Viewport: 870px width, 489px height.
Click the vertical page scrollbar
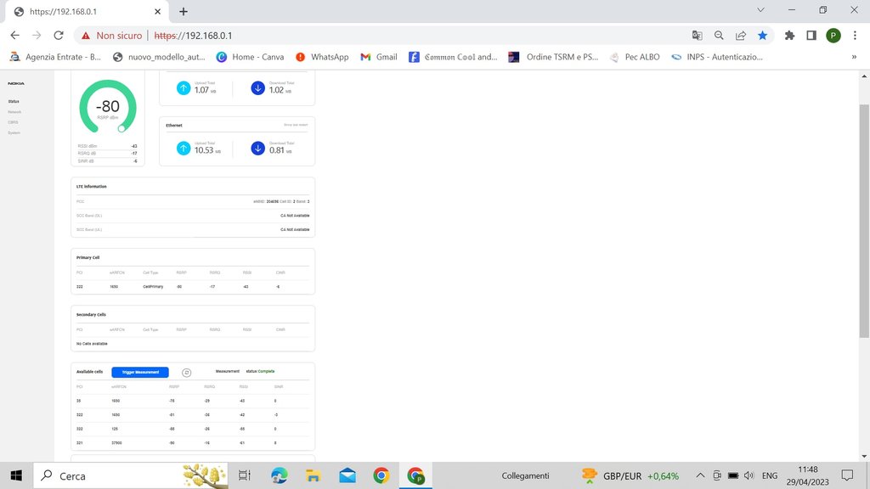point(864,221)
